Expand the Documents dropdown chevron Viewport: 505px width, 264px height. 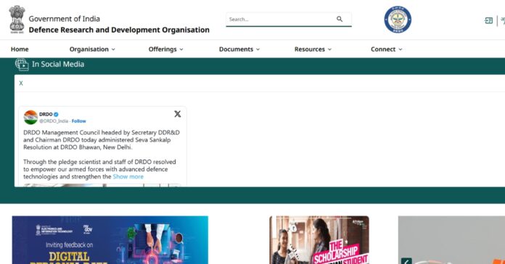(258, 49)
